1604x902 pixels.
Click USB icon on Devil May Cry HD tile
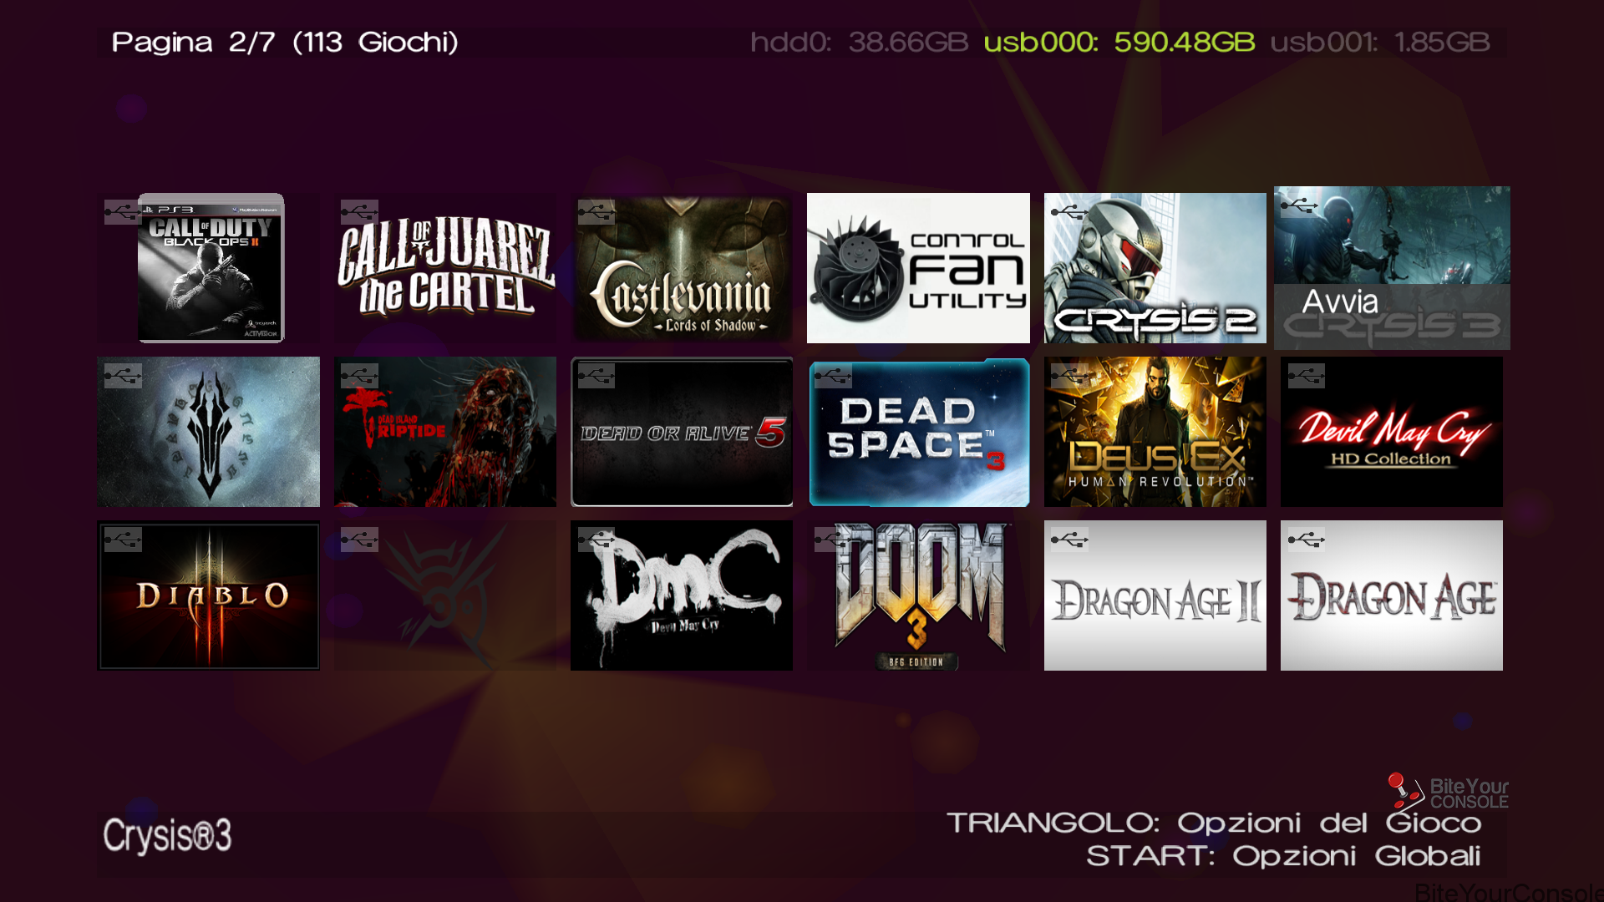(1307, 376)
